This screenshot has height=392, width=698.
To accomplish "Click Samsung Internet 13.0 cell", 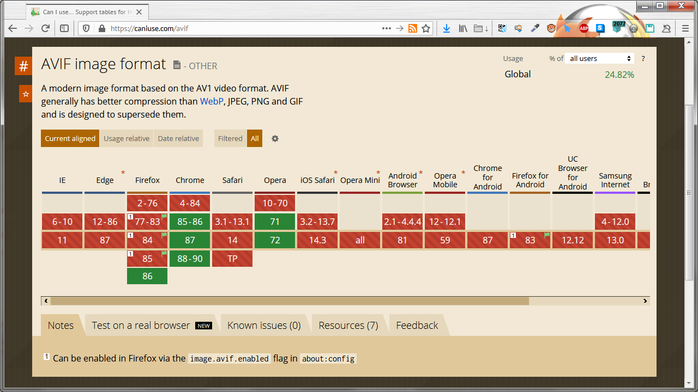I will click(615, 240).
